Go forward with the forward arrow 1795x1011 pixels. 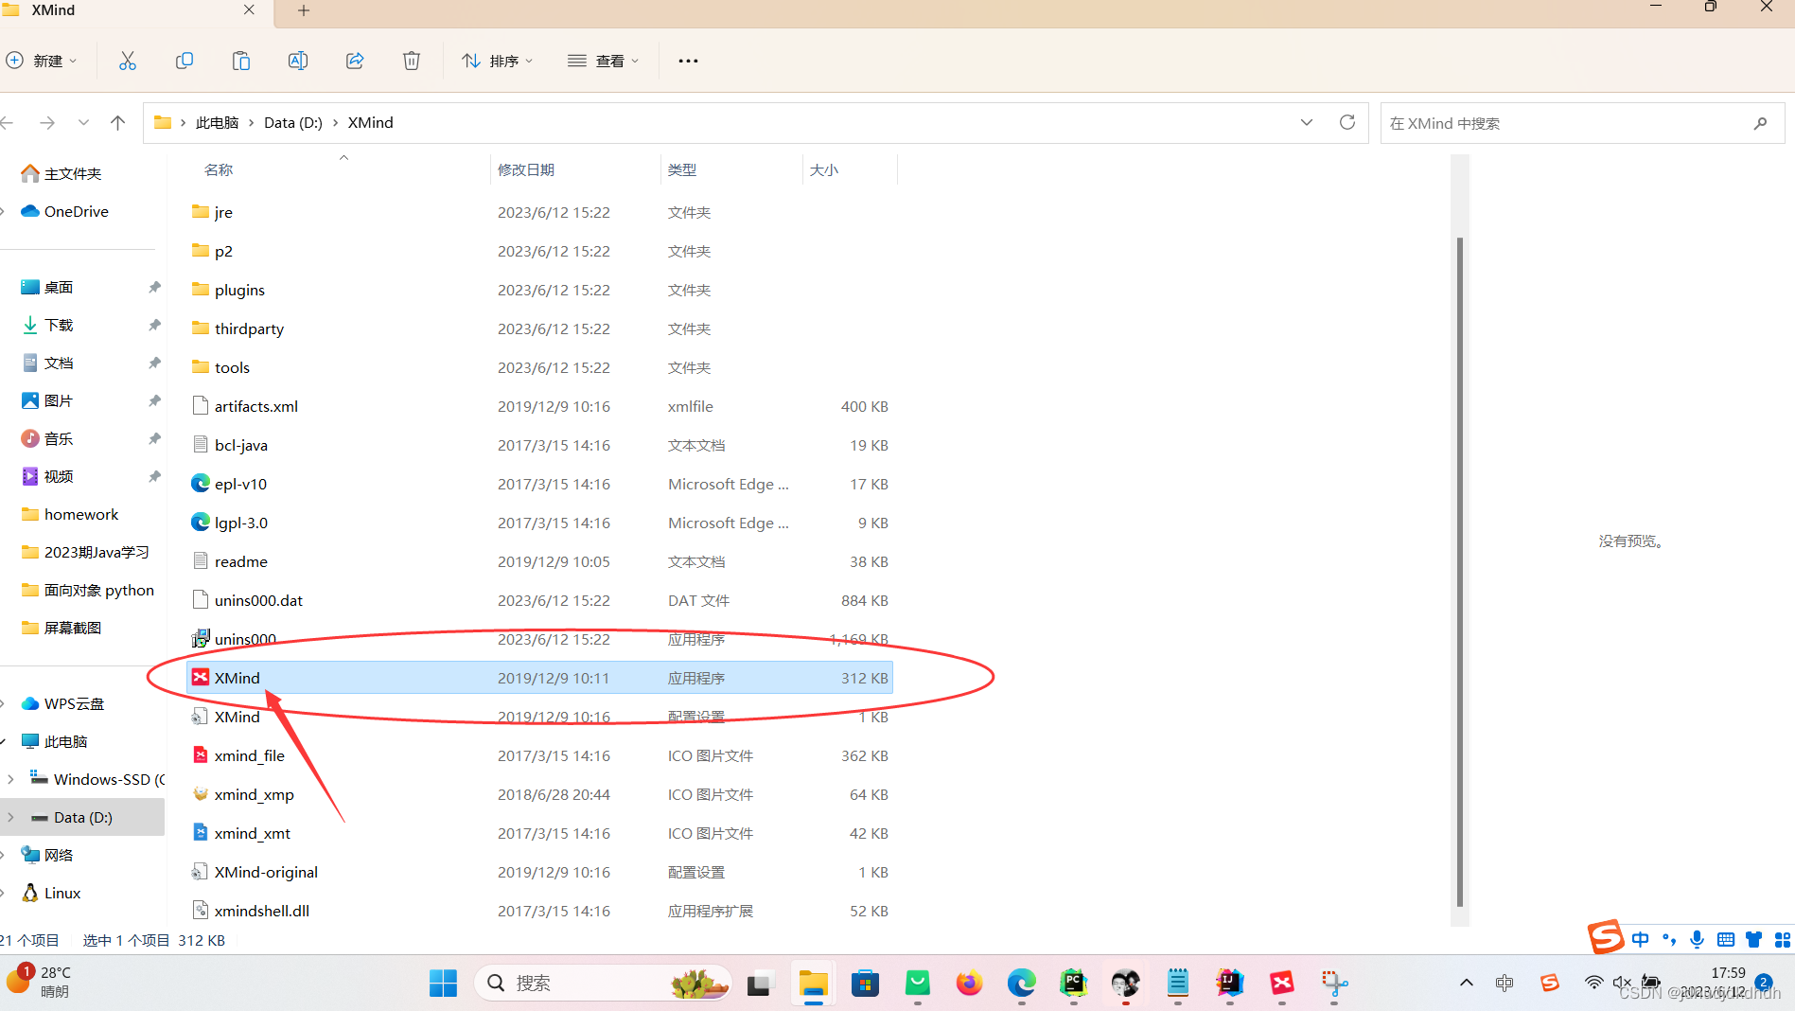pyautogui.click(x=47, y=123)
